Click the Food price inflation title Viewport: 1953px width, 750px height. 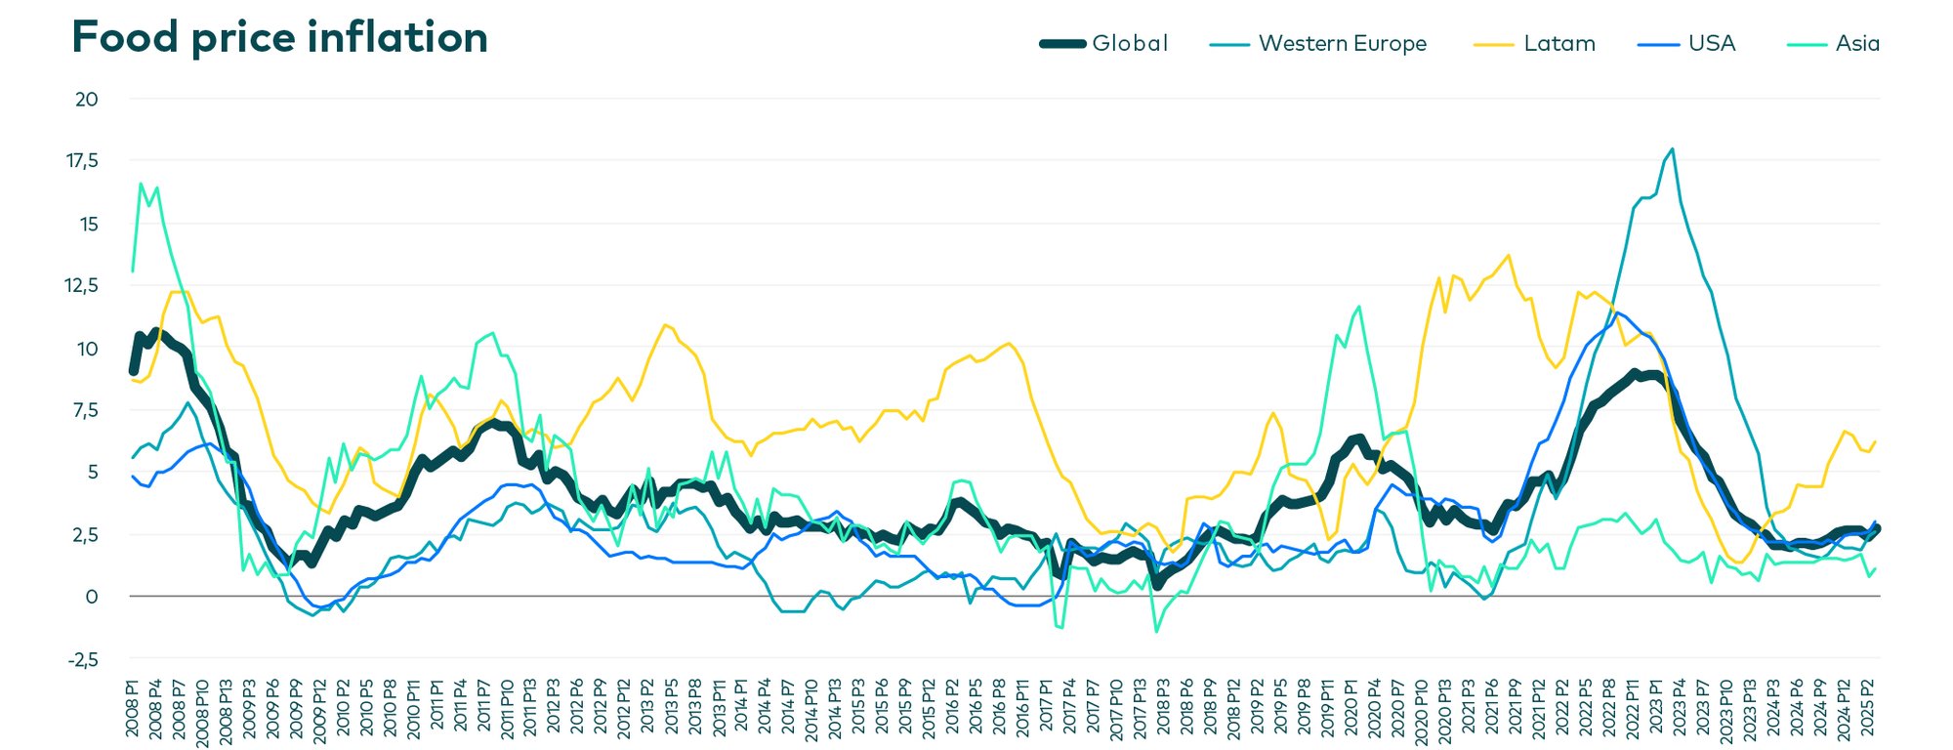[x=280, y=39]
